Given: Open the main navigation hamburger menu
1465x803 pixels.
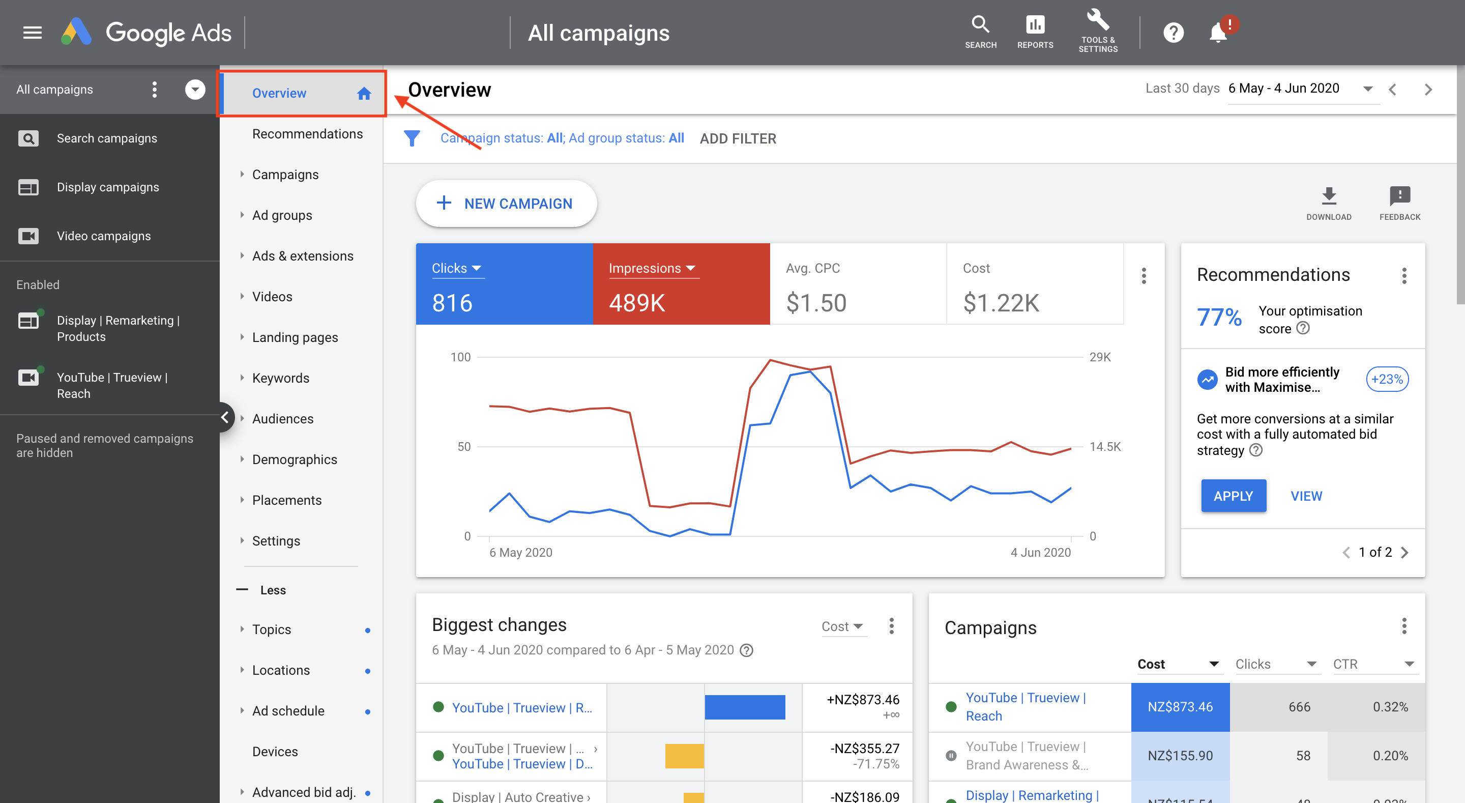Looking at the screenshot, I should point(32,33).
